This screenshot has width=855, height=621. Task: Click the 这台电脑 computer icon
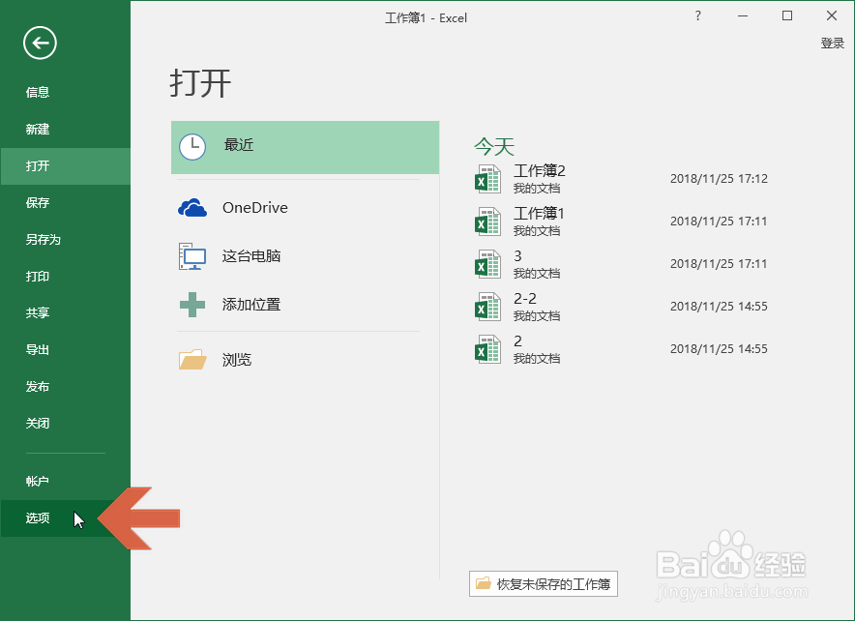point(192,256)
